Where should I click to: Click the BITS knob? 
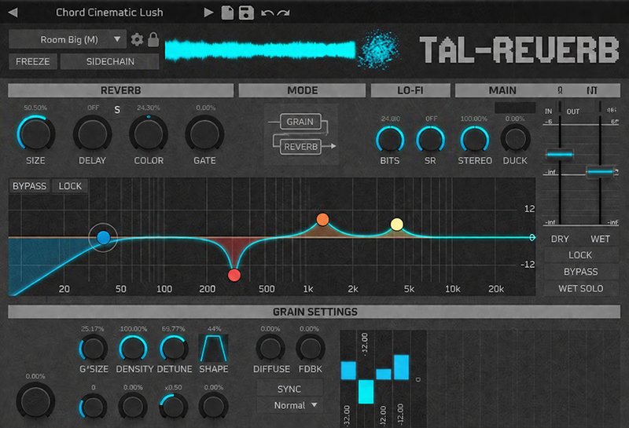point(390,140)
